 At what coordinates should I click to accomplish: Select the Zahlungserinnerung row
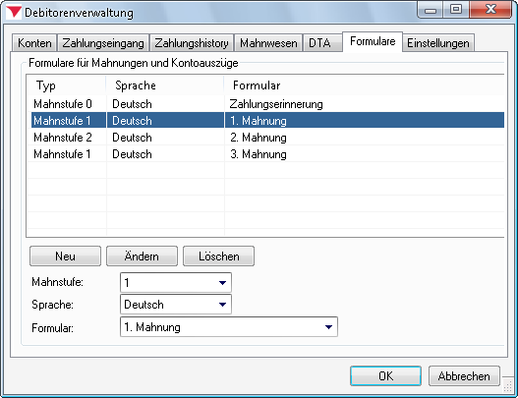pyautogui.click(x=265, y=104)
